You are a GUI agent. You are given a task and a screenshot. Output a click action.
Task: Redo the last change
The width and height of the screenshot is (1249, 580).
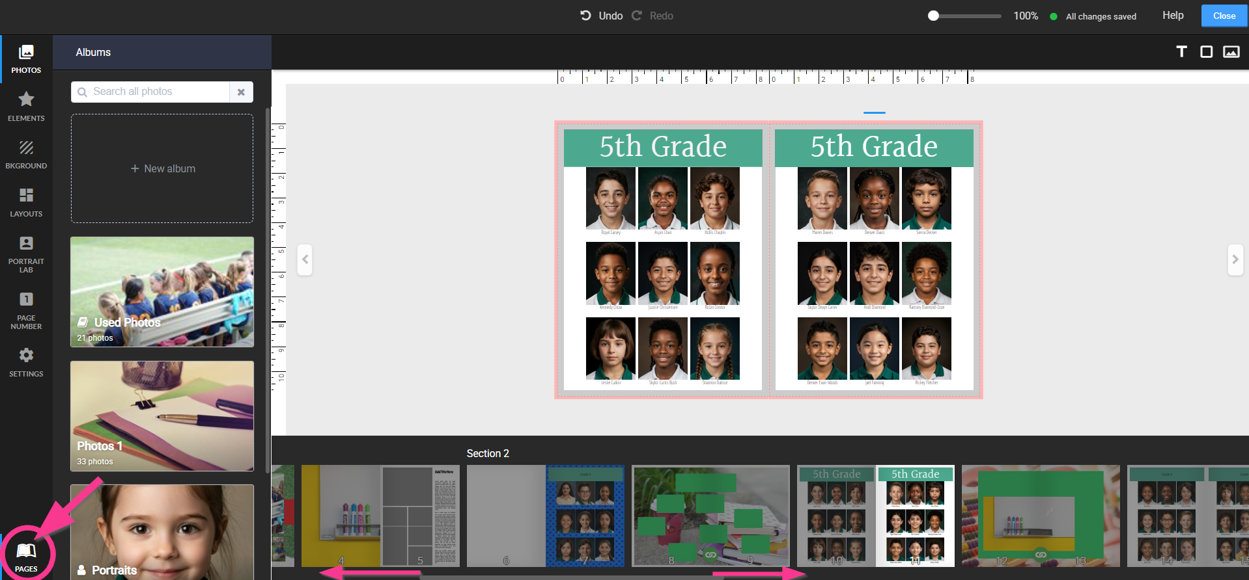pyautogui.click(x=653, y=16)
